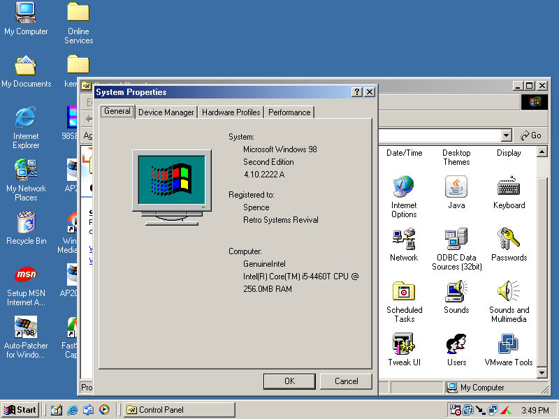Screen dimensions: 559x419
Task: Click the scrollbar down arrow in Control Panel
Action: pos(542,373)
